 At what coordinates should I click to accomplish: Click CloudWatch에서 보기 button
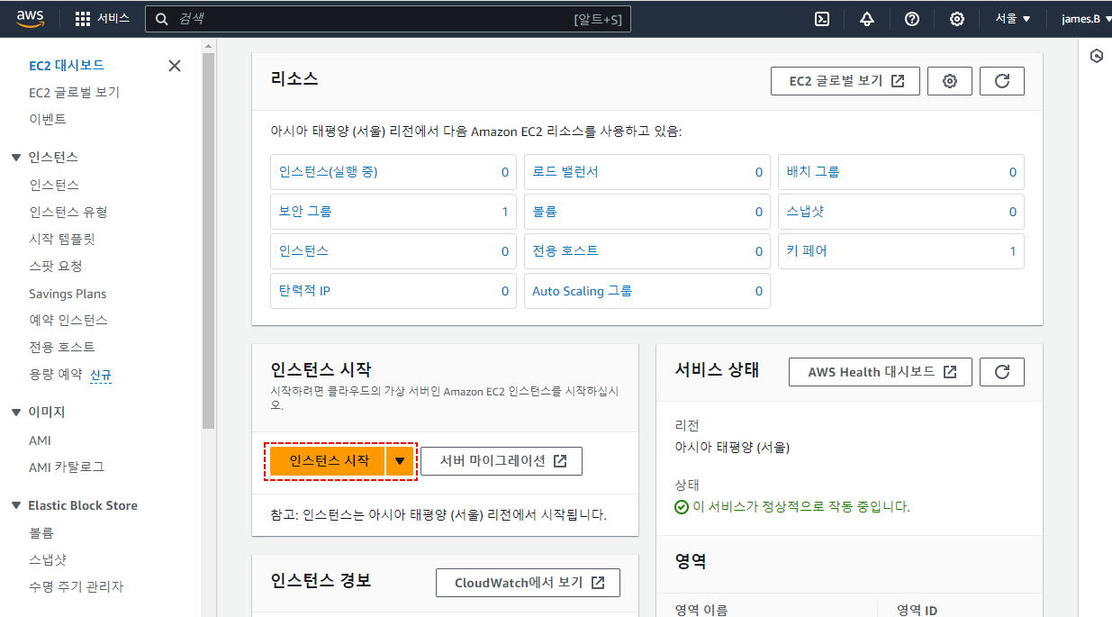pos(529,583)
